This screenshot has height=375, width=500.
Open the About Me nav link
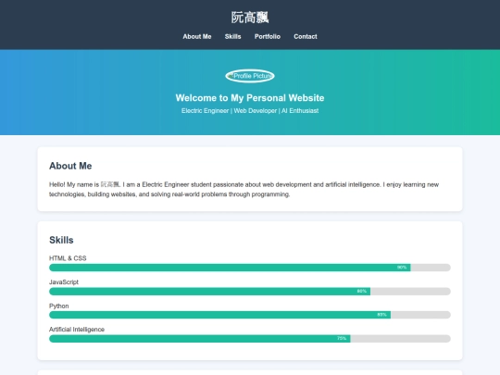pos(196,37)
